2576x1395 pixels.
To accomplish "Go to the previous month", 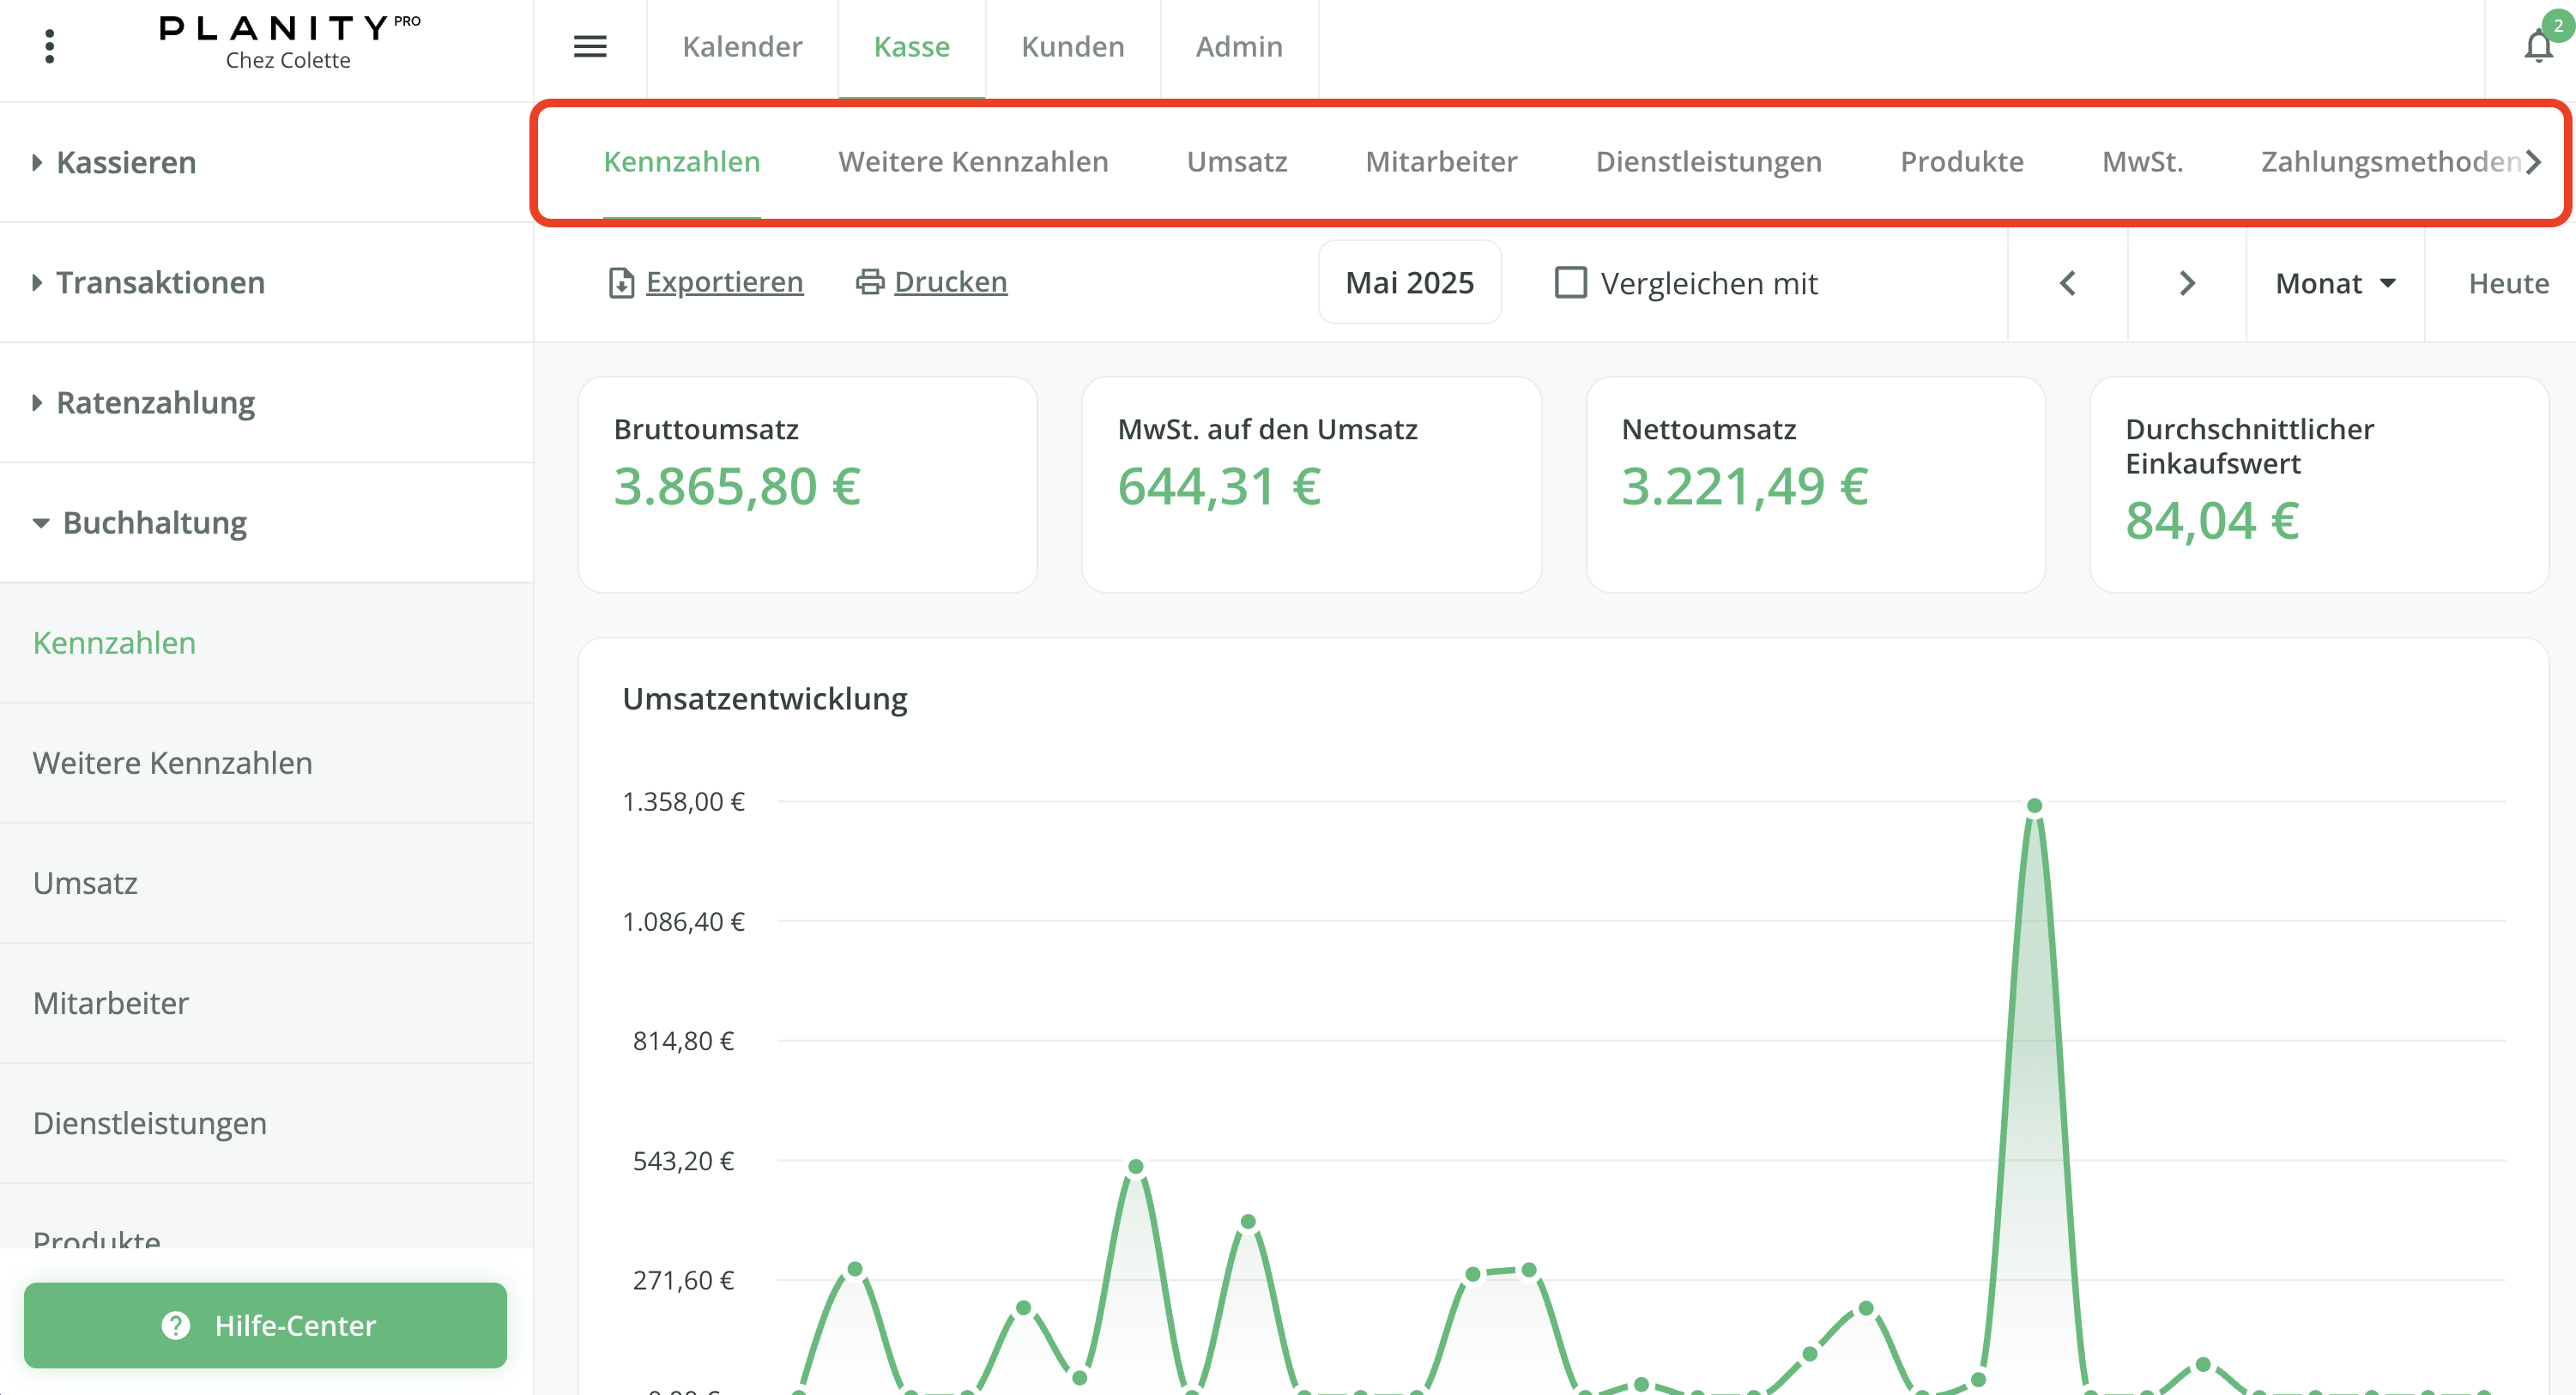I will [2068, 283].
